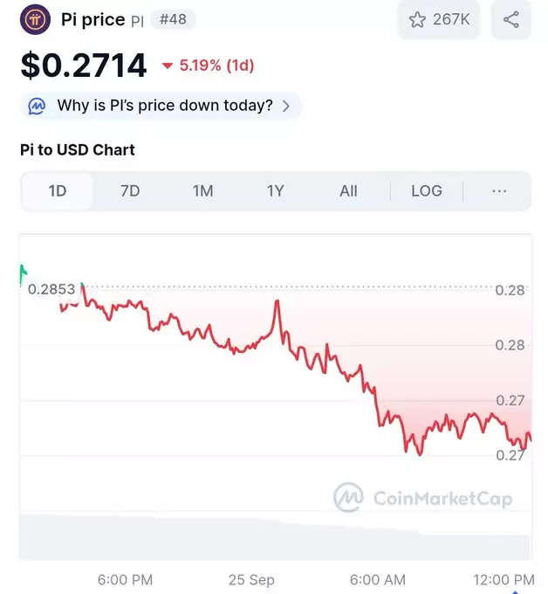
Task: Show the All time chart range
Action: [x=348, y=191]
